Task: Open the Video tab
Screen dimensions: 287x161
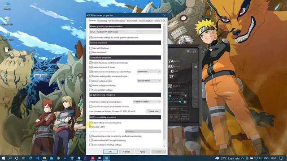Action: pos(157,21)
